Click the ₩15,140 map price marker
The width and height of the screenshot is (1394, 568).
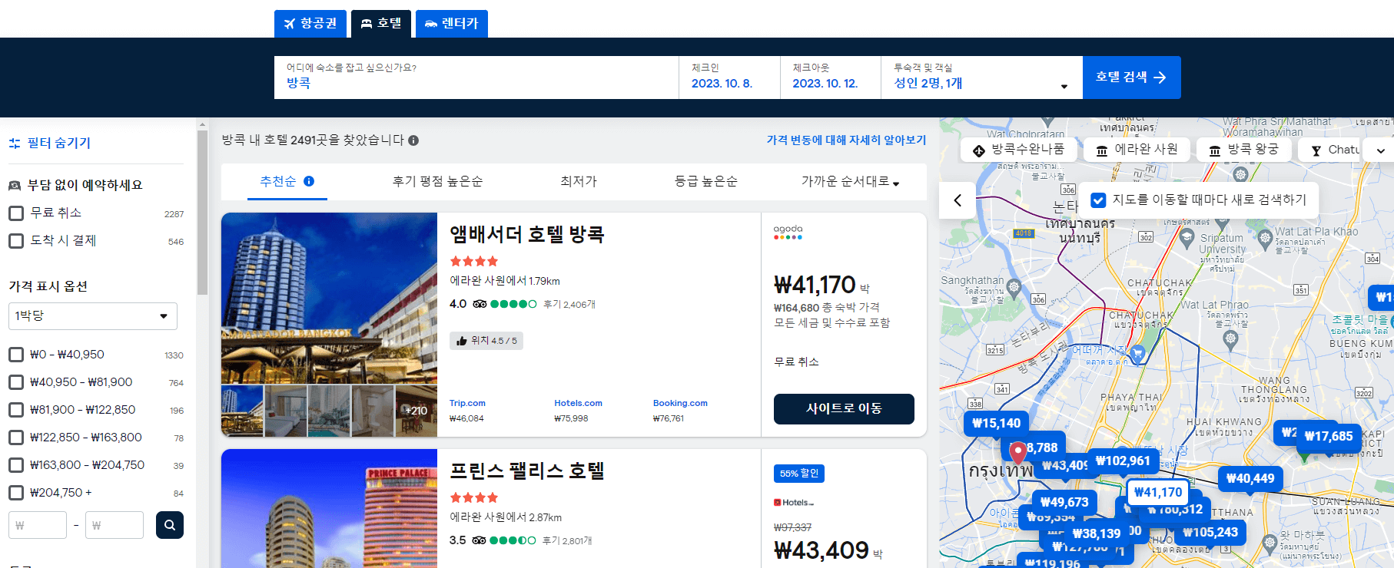[x=997, y=423]
